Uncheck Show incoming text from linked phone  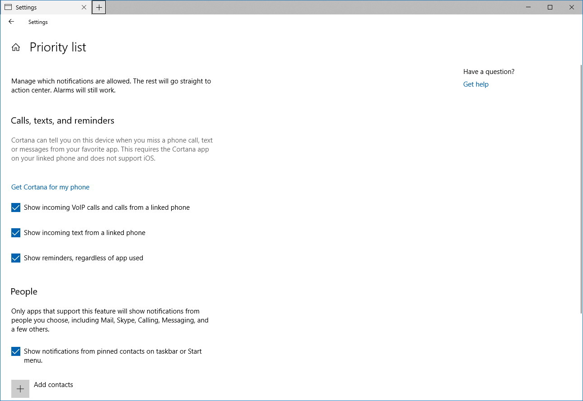tap(16, 233)
